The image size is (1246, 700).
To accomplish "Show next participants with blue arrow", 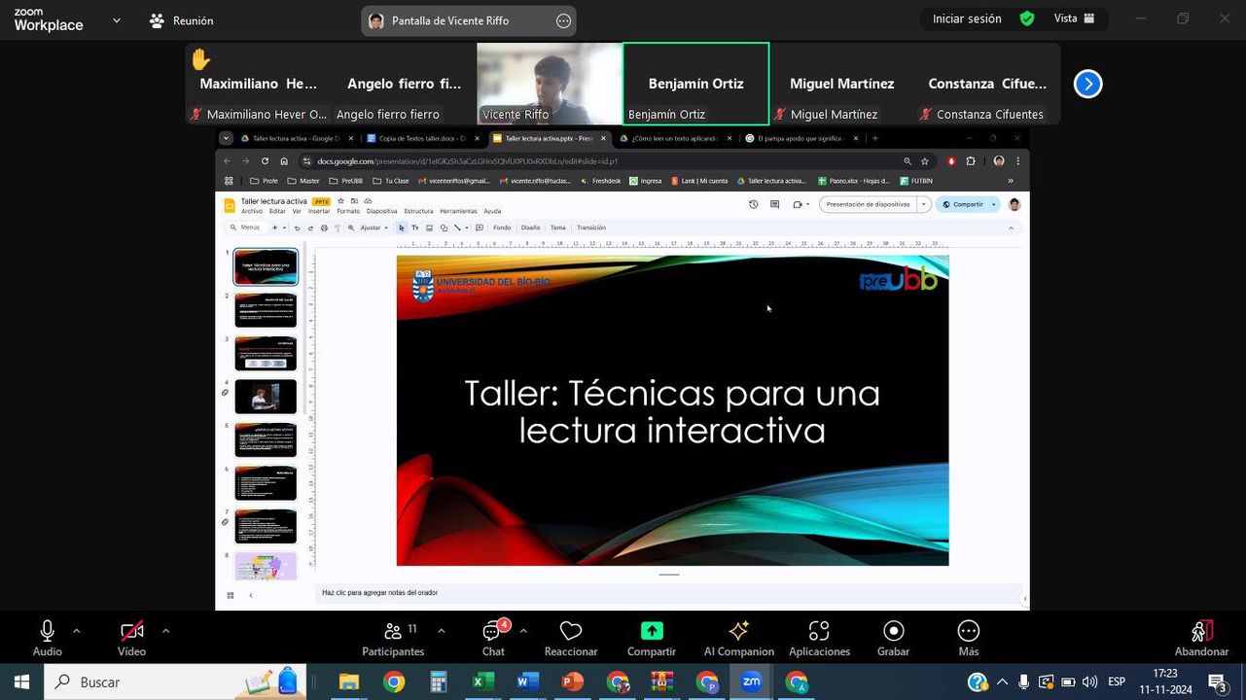I will click(x=1087, y=85).
